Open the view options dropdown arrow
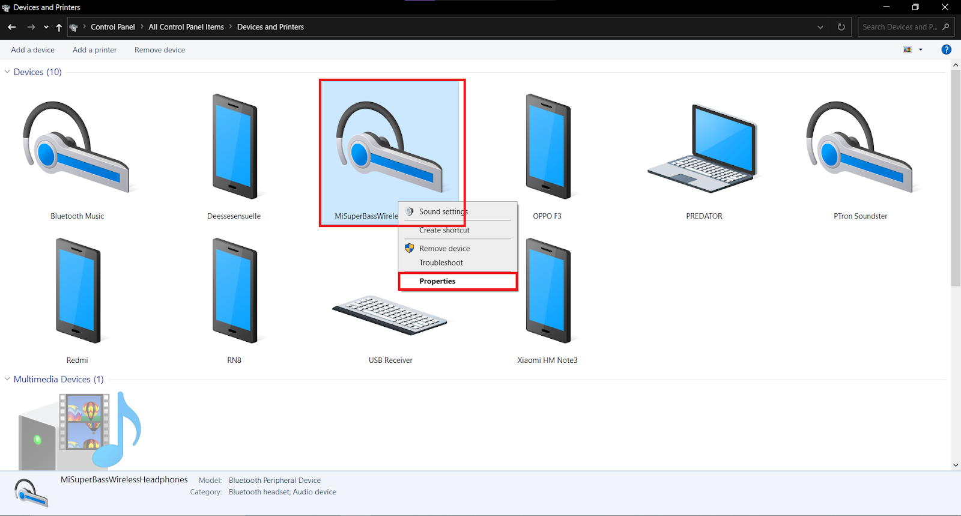Image resolution: width=961 pixels, height=516 pixels. tap(921, 50)
